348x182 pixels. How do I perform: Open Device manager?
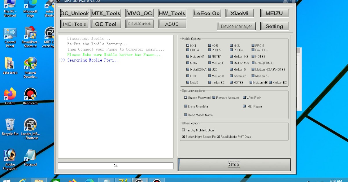(x=236, y=26)
